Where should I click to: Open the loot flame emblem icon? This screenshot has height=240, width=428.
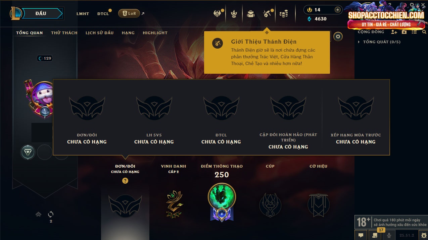234,14
